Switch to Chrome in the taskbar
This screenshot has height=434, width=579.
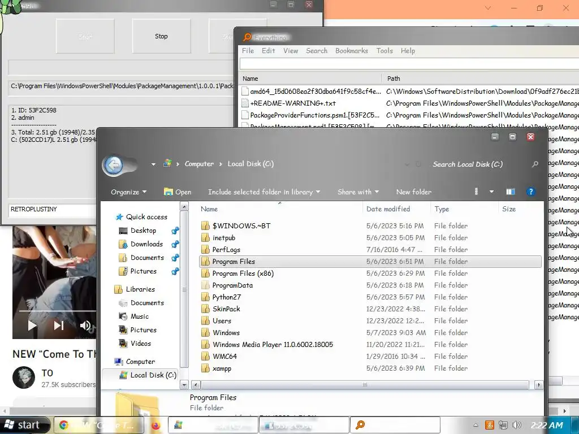tap(98, 425)
